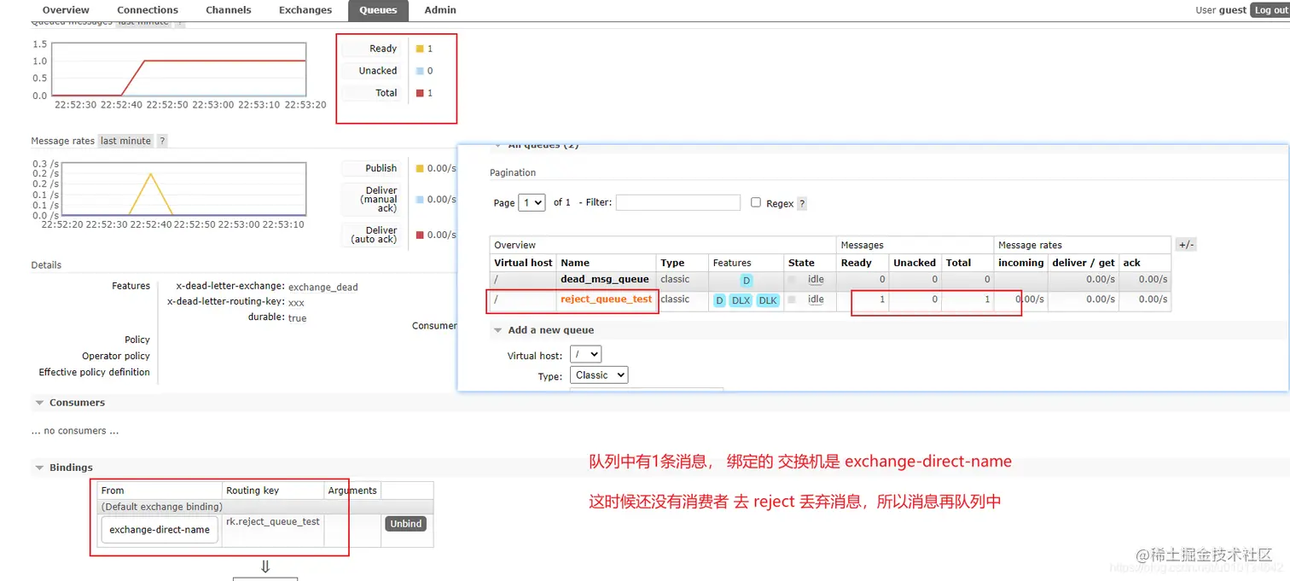
Task: Click the 'xxx' dead-letter routing key value
Action: click(x=296, y=303)
